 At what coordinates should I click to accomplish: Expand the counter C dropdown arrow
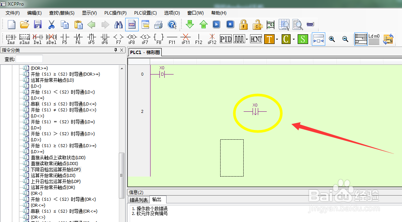[x=294, y=39]
